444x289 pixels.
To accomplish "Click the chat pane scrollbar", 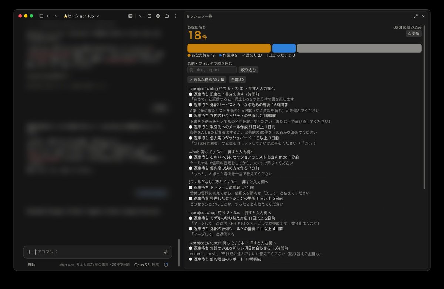I will (179, 253).
